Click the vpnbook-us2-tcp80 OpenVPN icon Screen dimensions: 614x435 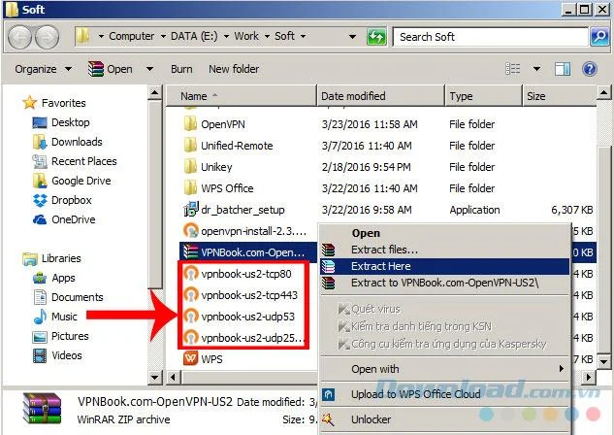point(191,274)
